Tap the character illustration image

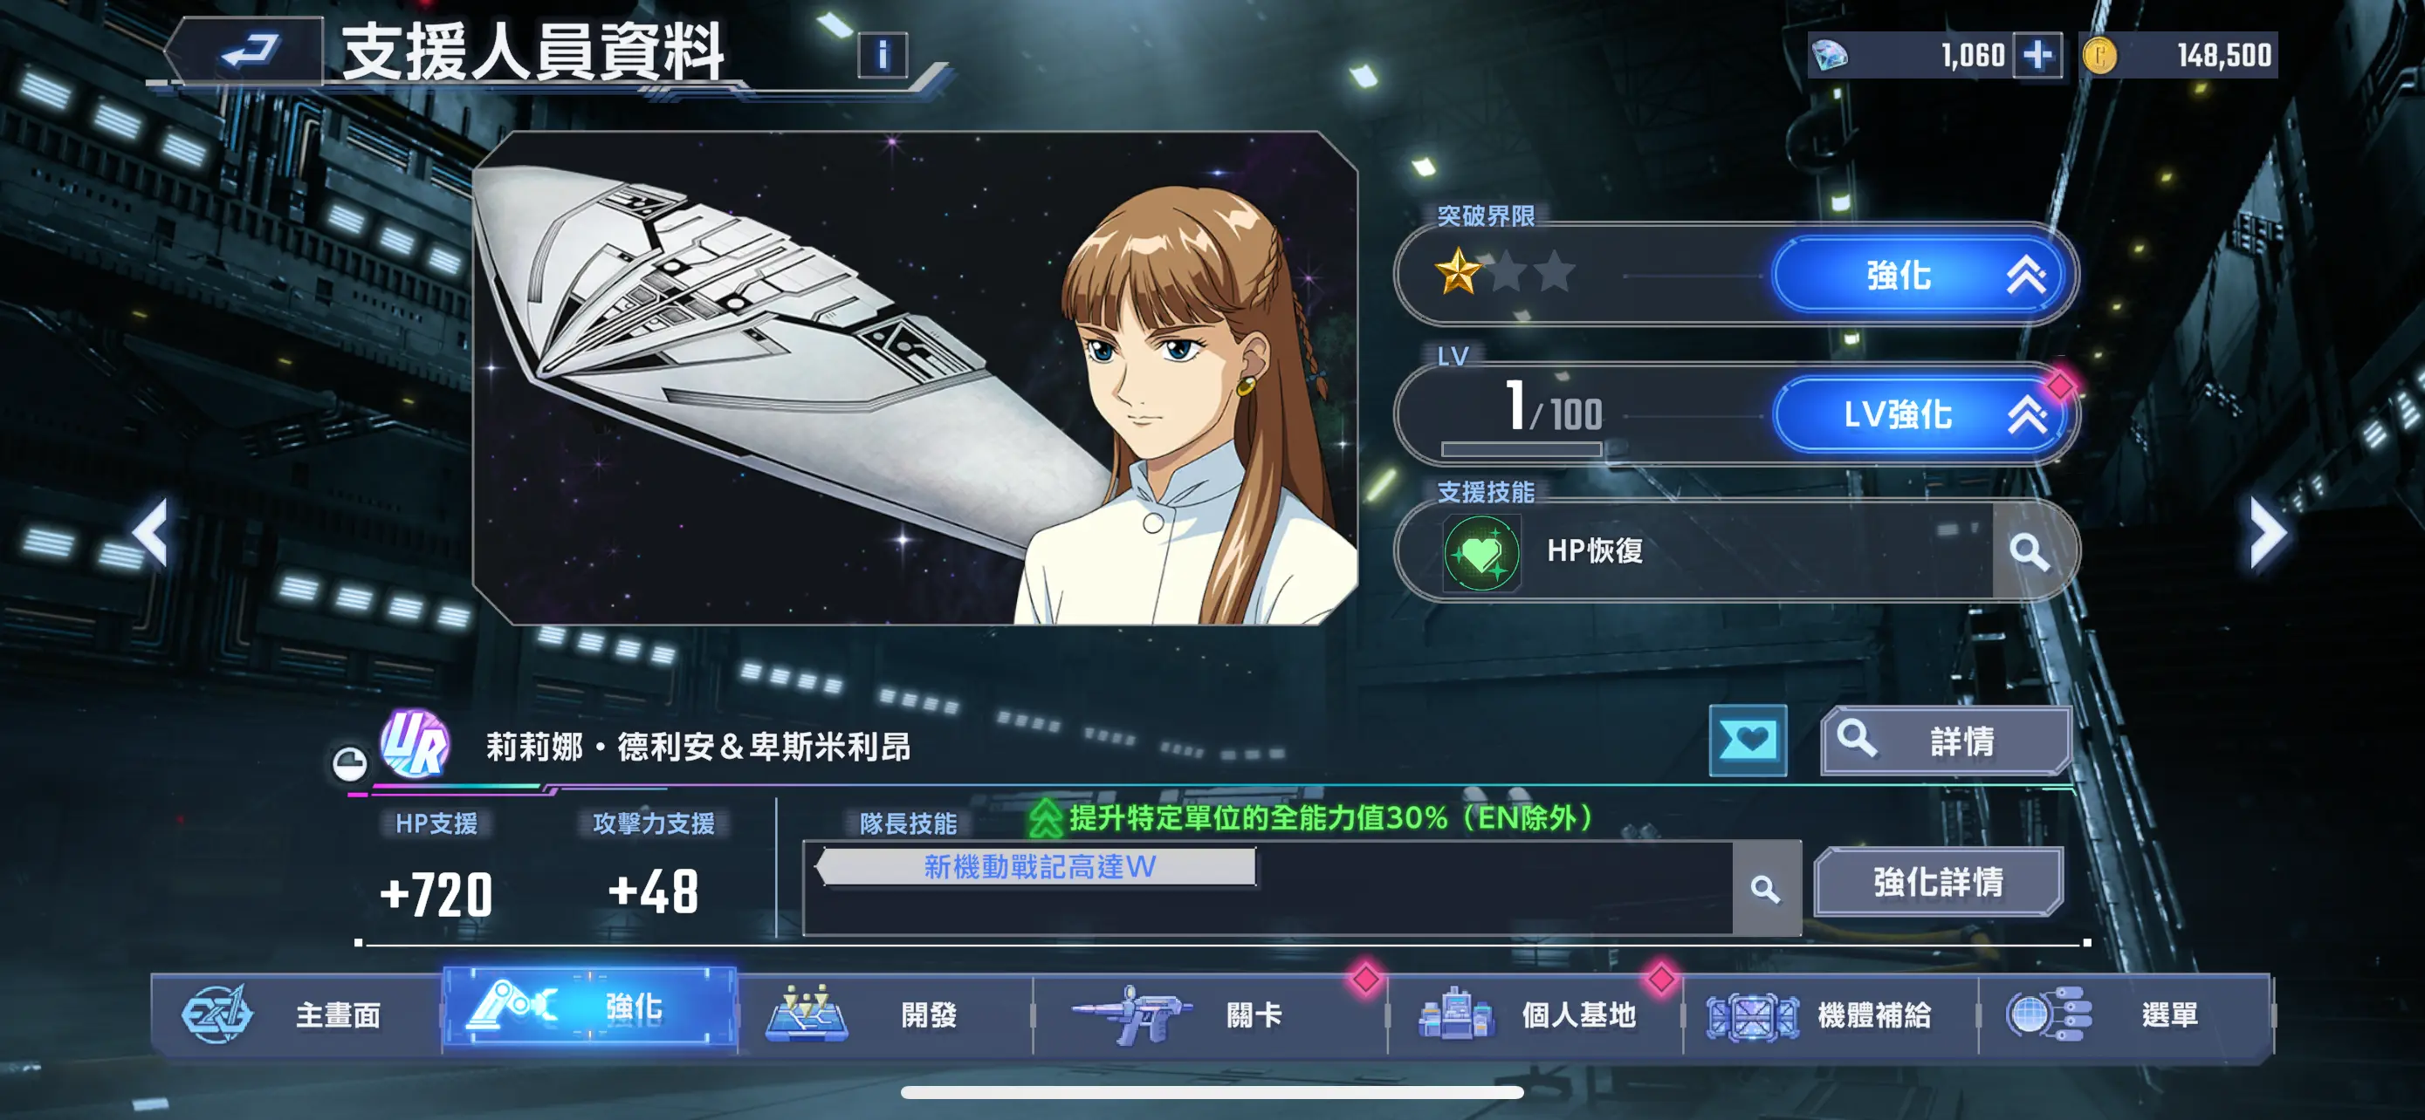coord(914,378)
